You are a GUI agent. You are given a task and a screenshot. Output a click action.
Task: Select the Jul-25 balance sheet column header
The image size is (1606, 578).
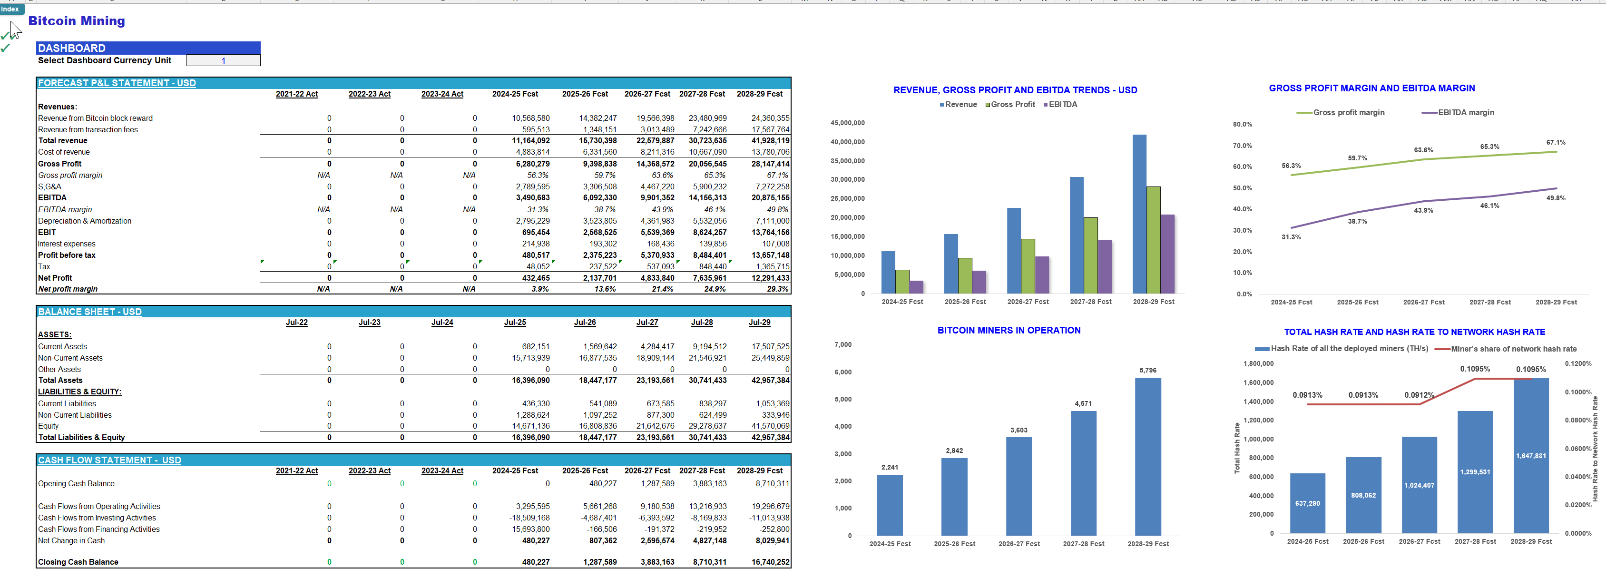pos(515,323)
